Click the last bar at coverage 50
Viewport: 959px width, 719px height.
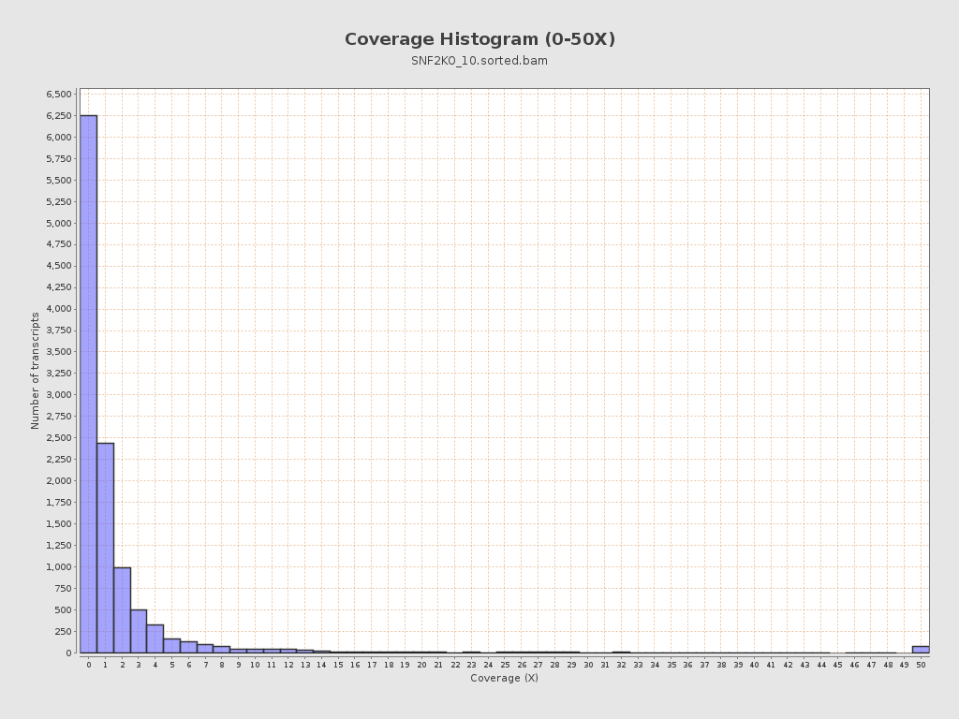click(921, 650)
